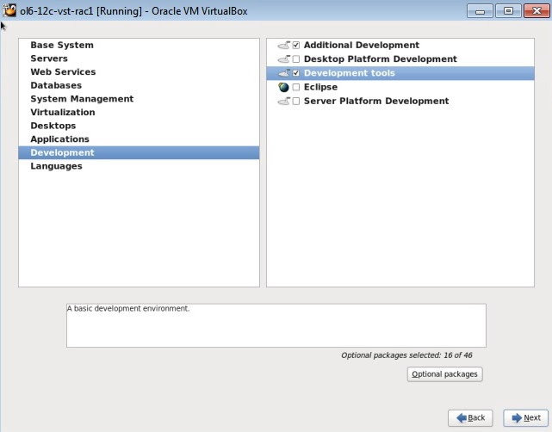Click the package description text box
The width and height of the screenshot is (552, 432).
(276, 325)
